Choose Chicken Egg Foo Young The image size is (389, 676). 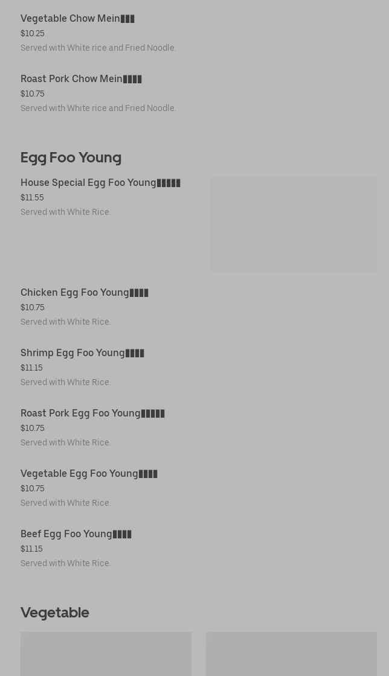(85, 293)
